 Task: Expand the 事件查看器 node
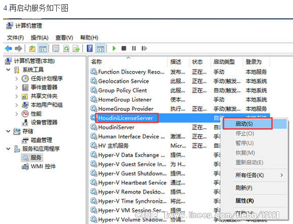(x=17, y=87)
